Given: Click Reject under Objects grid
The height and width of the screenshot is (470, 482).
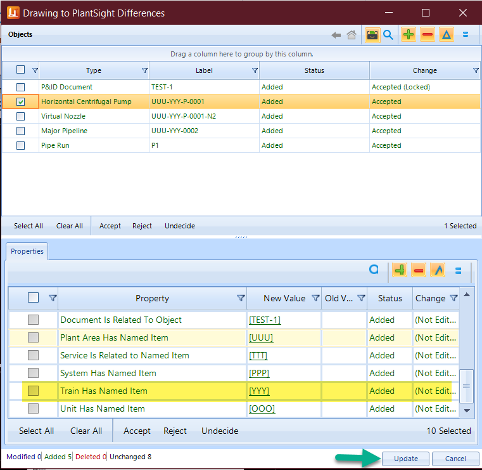Looking at the screenshot, I should (142, 226).
